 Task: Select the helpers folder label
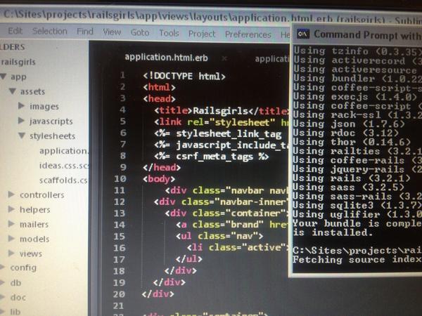(35, 209)
